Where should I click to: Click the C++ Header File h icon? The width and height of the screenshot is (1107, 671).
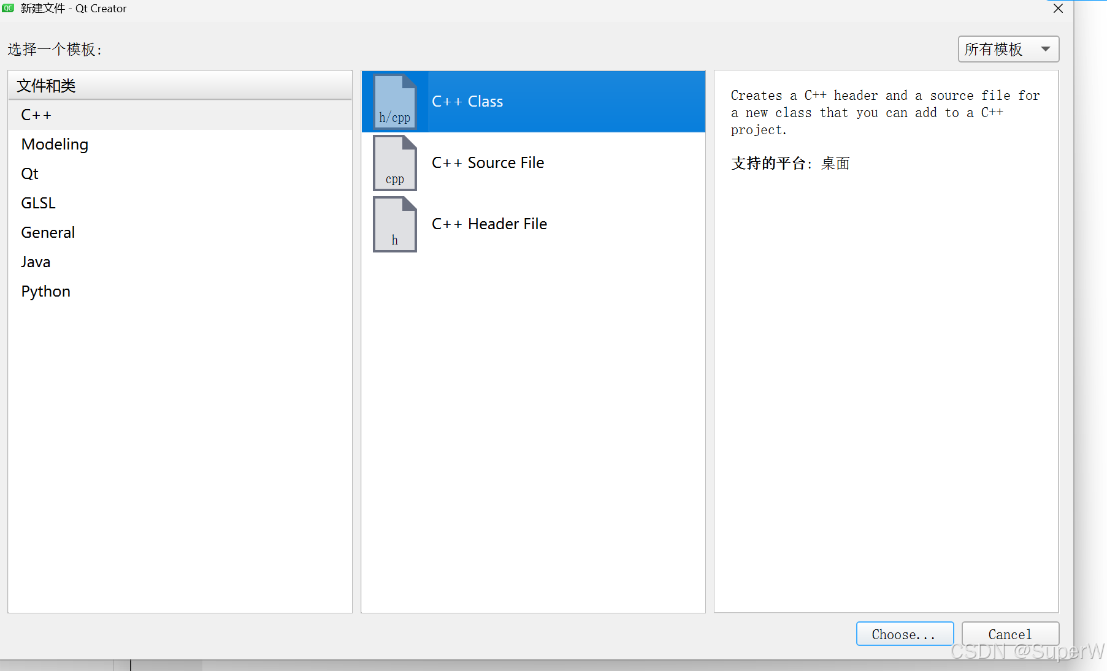(395, 224)
